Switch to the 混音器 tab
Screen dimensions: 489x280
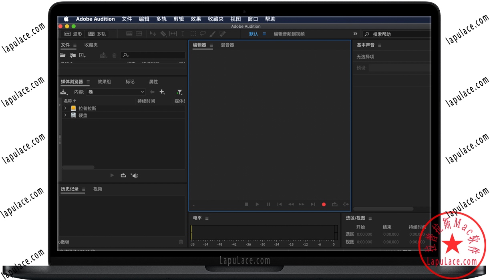pos(227,45)
